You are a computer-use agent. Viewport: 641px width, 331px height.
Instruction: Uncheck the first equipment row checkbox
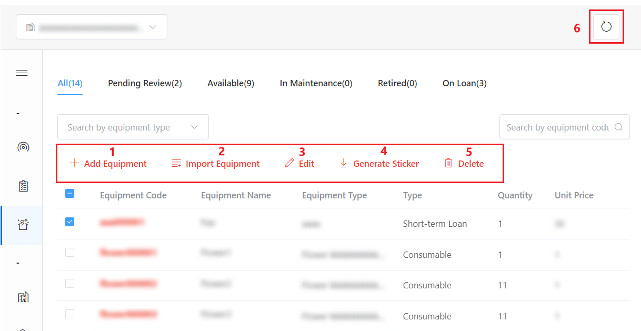click(x=69, y=222)
